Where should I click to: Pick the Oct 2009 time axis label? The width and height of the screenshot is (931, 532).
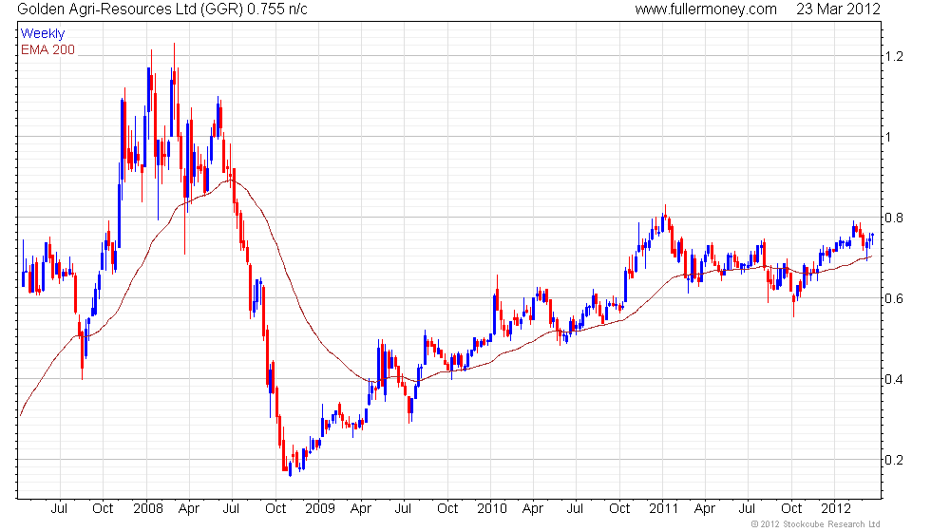pos(447,509)
